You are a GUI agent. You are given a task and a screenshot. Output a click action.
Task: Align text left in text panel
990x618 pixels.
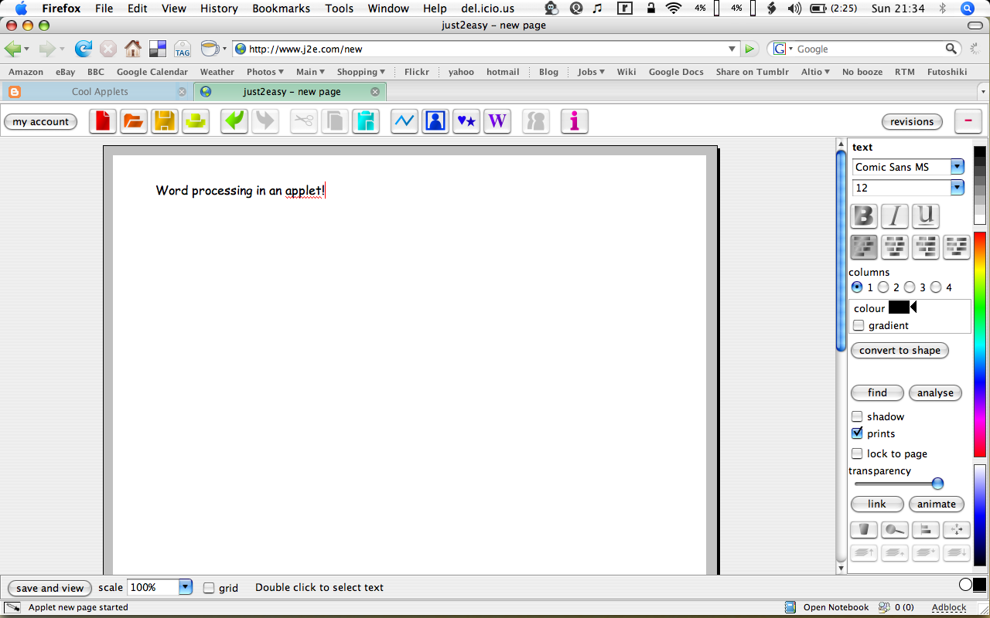click(864, 247)
